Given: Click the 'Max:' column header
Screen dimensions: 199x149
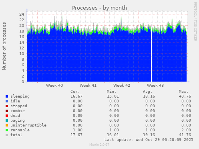Looking at the screenshot, I should [184, 92].
